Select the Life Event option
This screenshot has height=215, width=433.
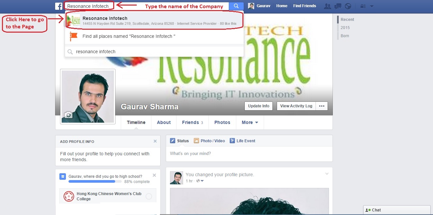tap(242, 141)
